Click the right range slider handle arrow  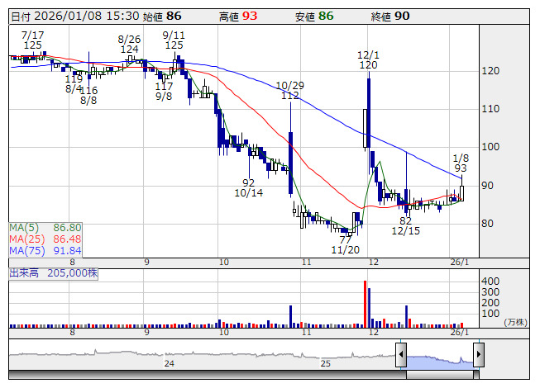(x=479, y=354)
